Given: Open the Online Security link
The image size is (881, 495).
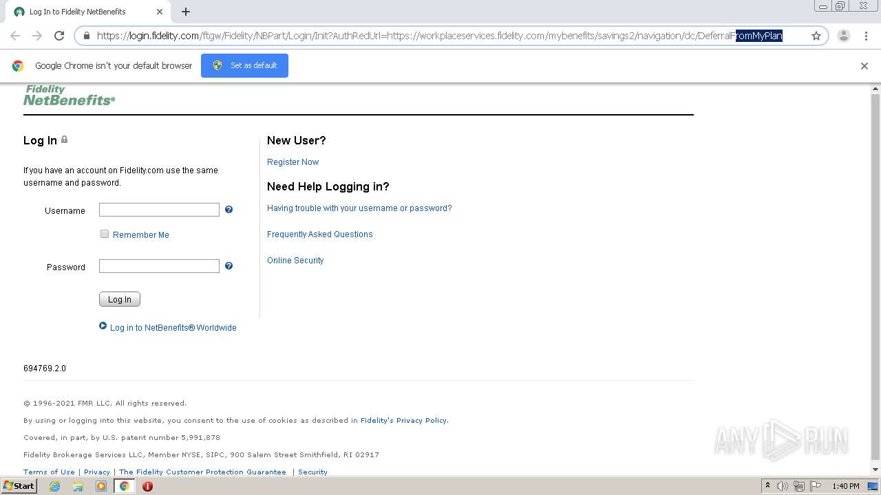Looking at the screenshot, I should 295,261.
